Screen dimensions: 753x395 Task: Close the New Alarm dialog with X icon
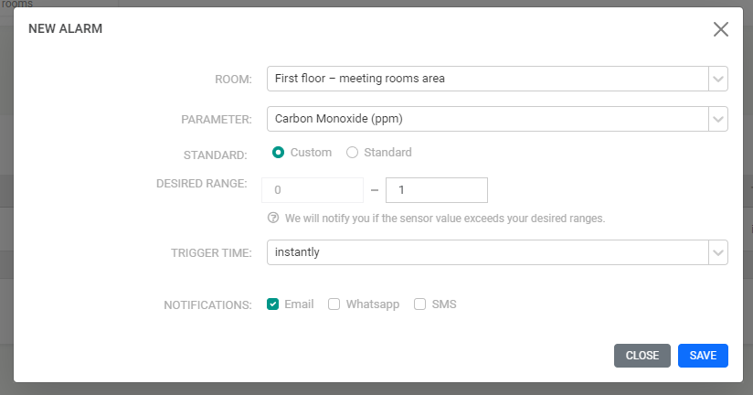(720, 29)
